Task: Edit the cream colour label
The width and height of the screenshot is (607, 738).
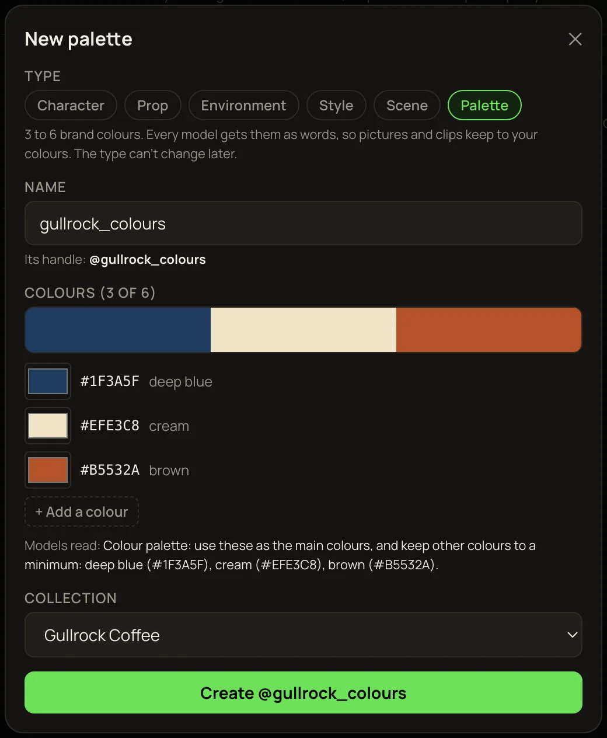Action: pos(169,426)
